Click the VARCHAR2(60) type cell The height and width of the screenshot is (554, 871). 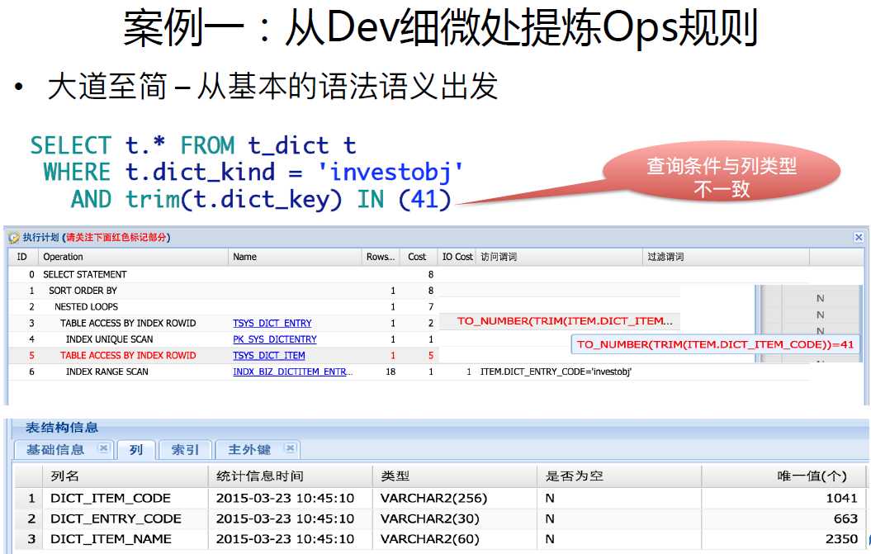point(430,539)
